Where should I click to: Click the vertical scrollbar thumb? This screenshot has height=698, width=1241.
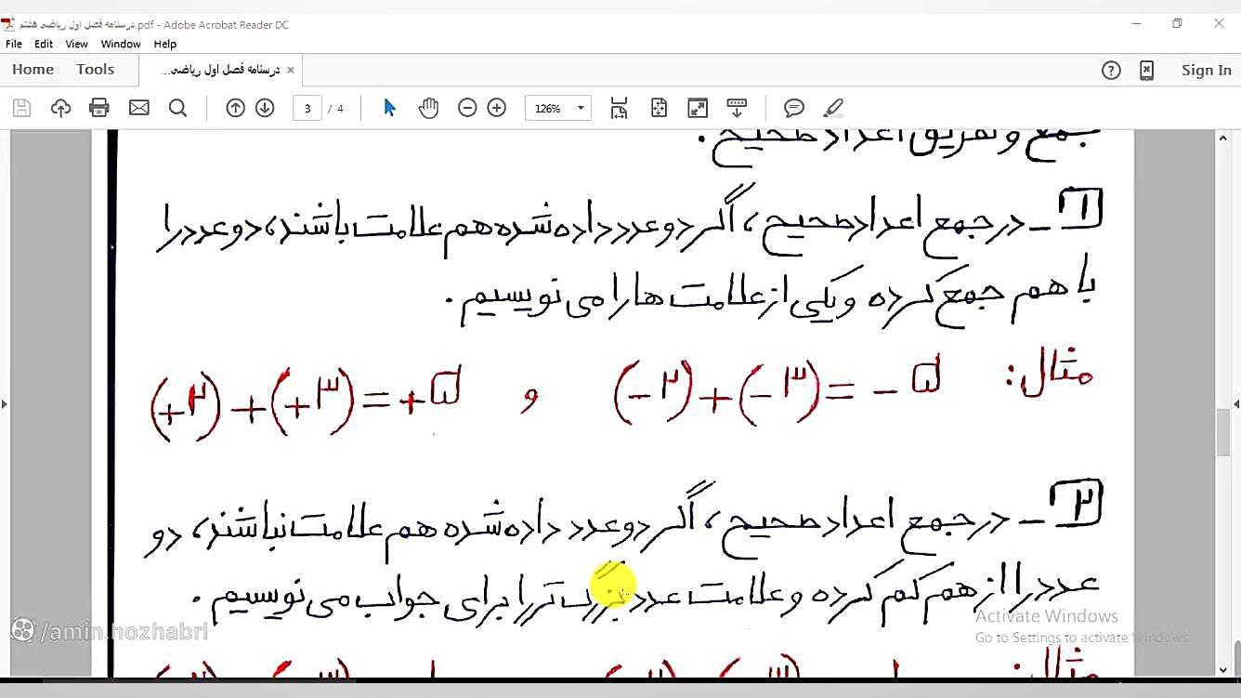(x=1223, y=431)
